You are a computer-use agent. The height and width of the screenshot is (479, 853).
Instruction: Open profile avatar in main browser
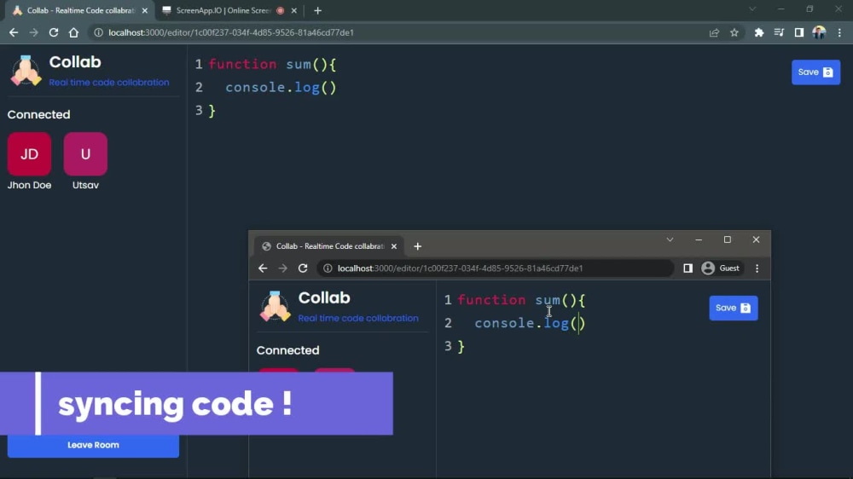click(x=819, y=32)
